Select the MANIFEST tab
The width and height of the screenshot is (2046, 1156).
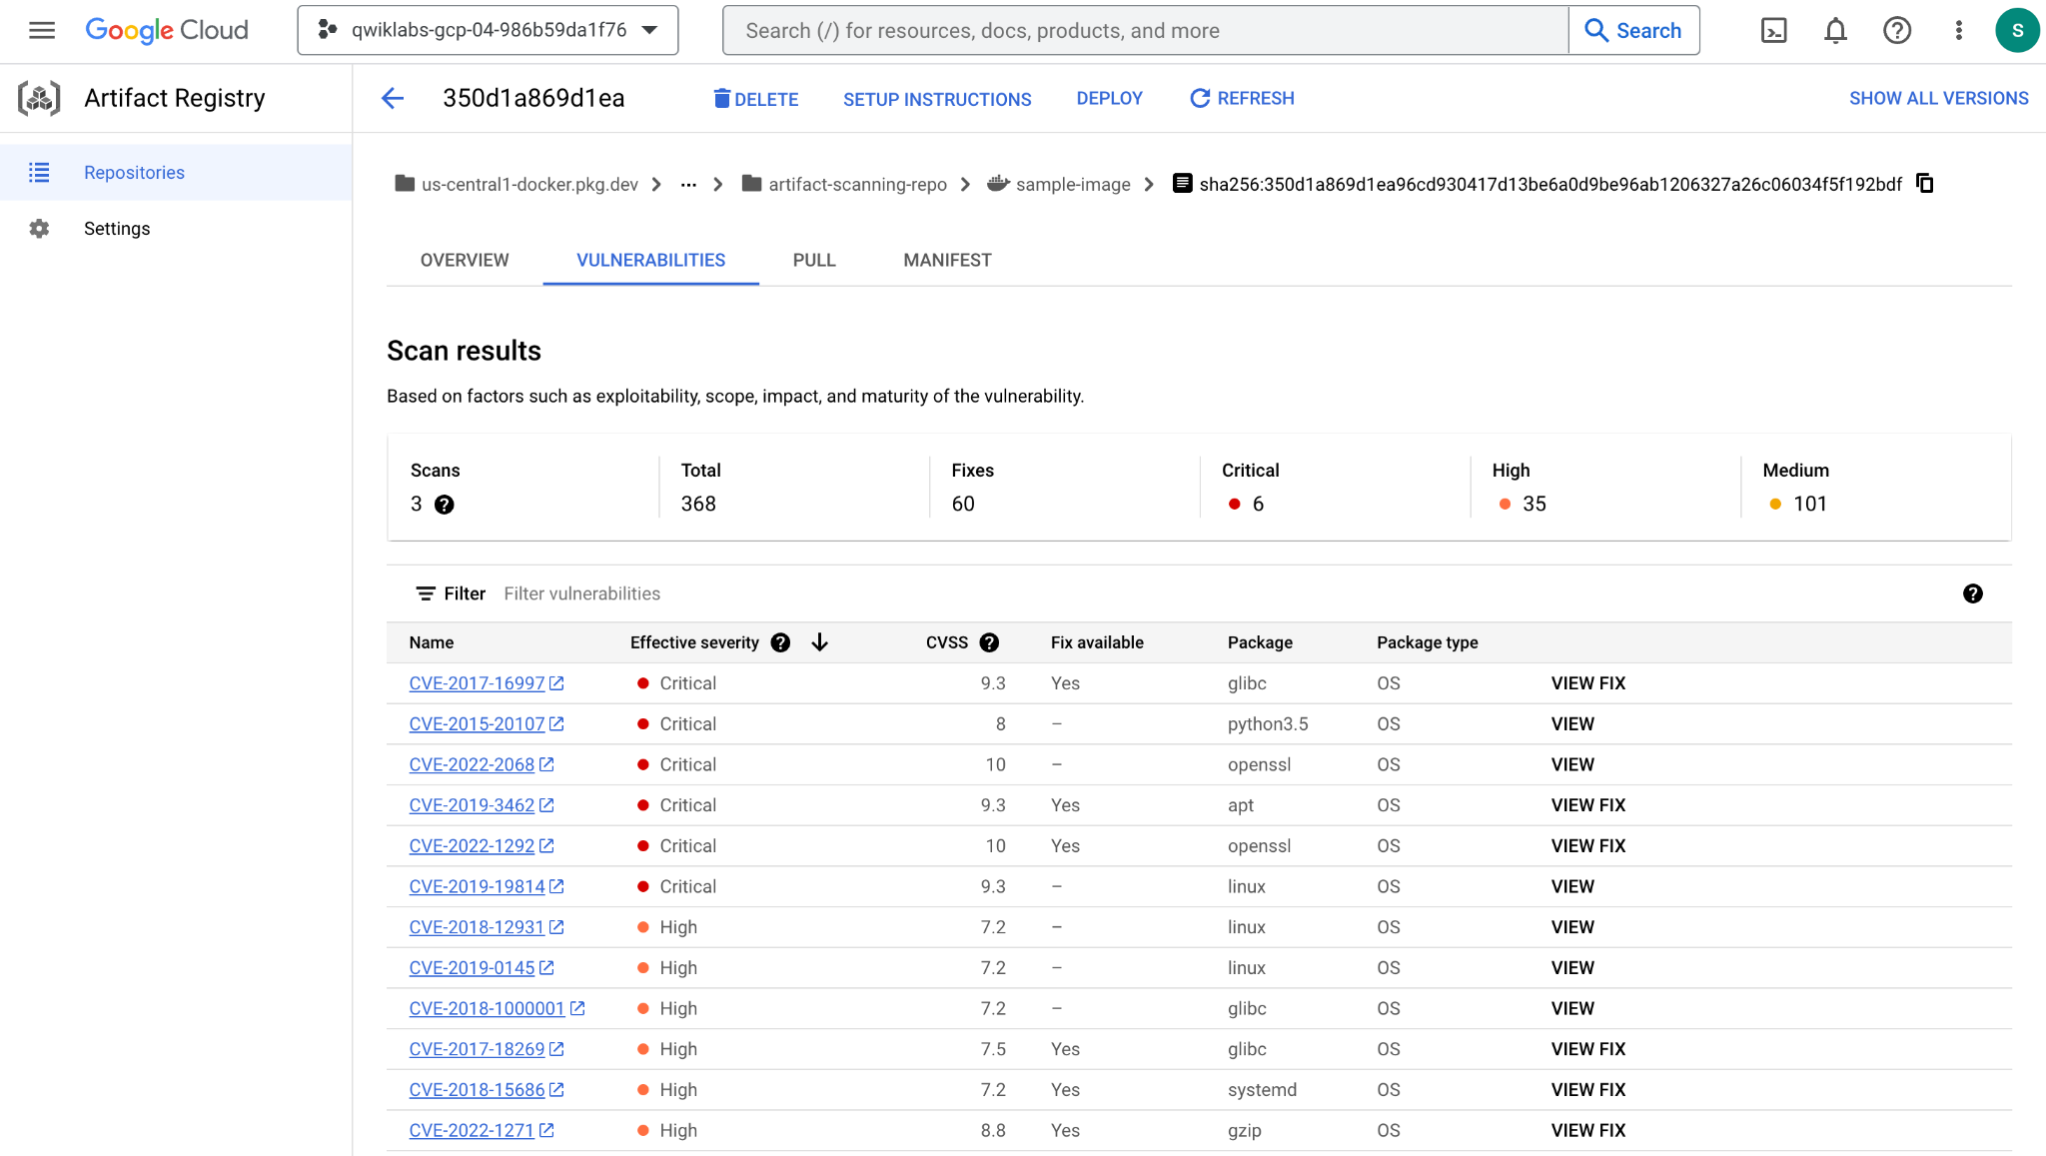(x=947, y=260)
